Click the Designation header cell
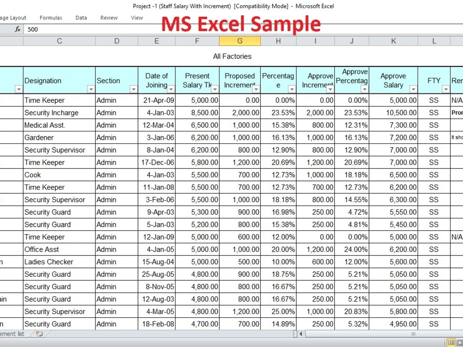The width and height of the screenshot is (463, 347). 59,81
